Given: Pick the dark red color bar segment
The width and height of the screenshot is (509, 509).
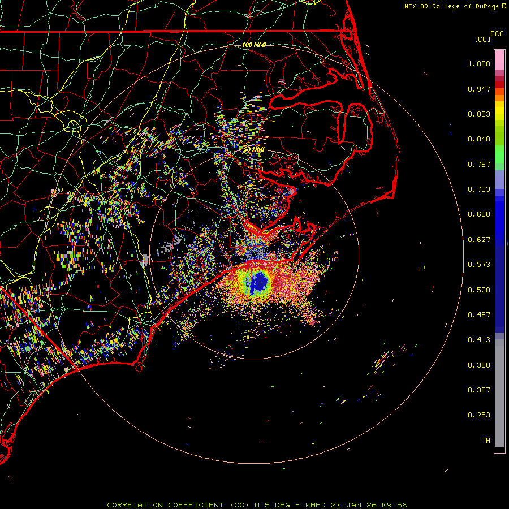Looking at the screenshot, I should click(x=499, y=84).
